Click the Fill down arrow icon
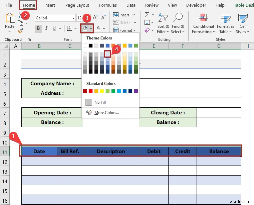 point(147,22)
